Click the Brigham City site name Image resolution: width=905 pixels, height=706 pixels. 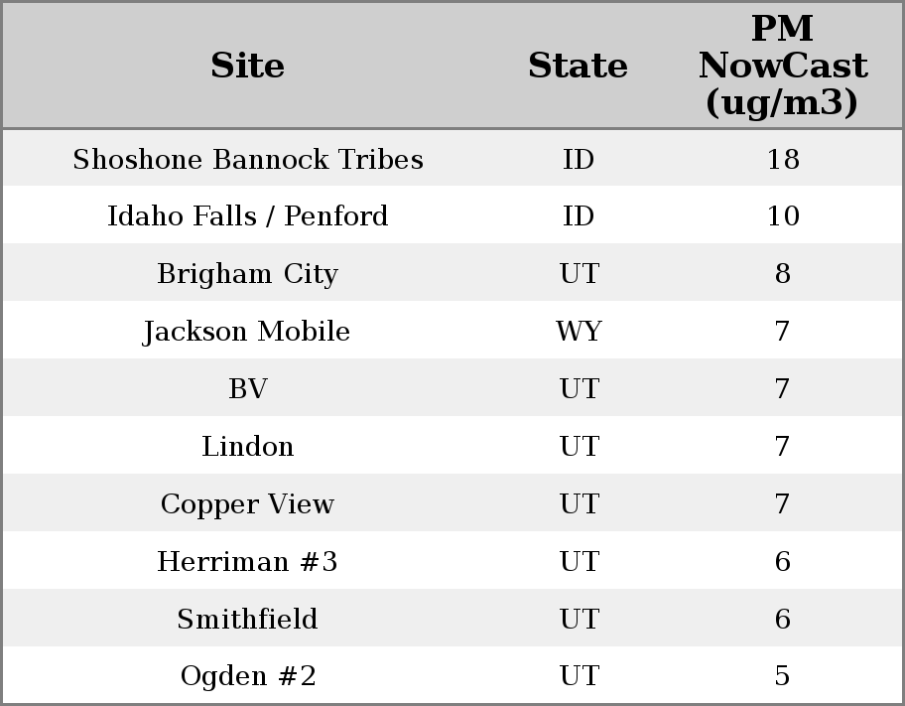[247, 274]
